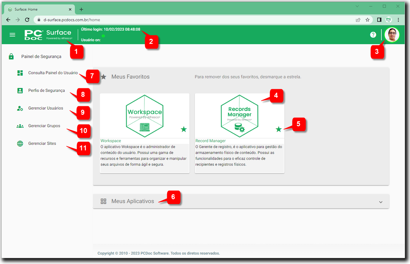Select Perfis de Segurança

(47, 90)
